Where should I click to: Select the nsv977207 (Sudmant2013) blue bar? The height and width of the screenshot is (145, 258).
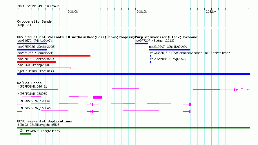point(141,43)
